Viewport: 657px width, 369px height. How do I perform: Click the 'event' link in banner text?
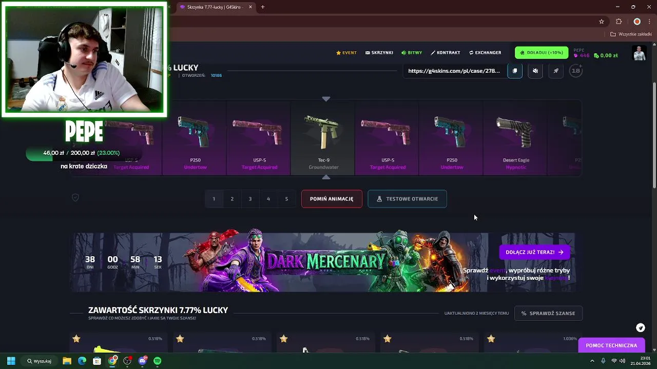coord(497,271)
